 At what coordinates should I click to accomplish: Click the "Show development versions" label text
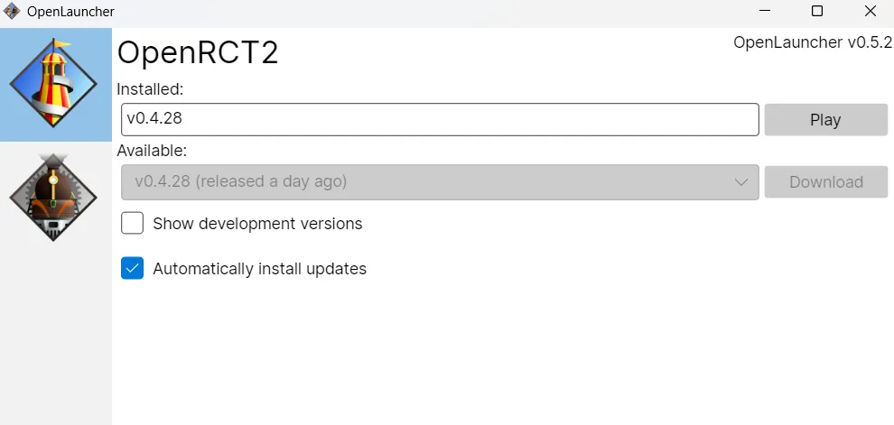tap(257, 224)
